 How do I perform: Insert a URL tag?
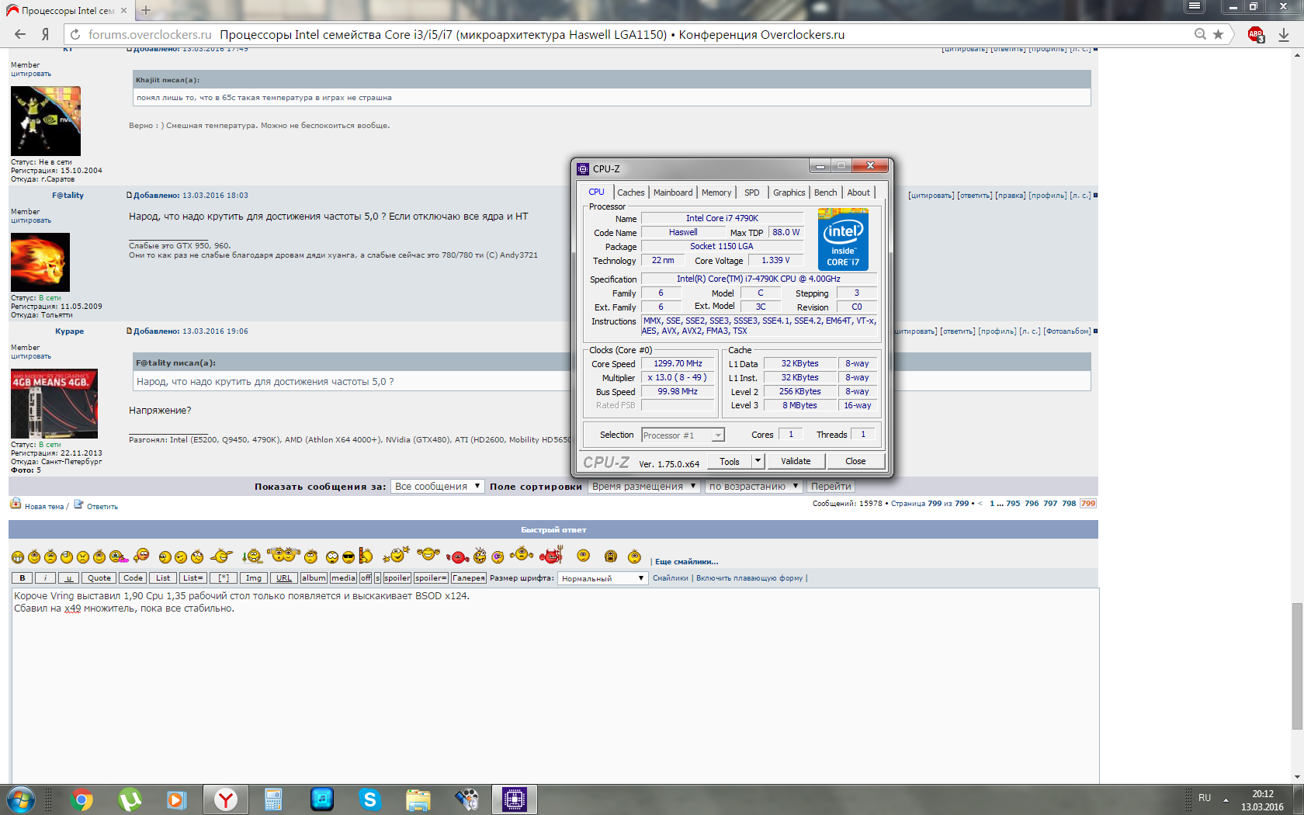click(x=284, y=578)
